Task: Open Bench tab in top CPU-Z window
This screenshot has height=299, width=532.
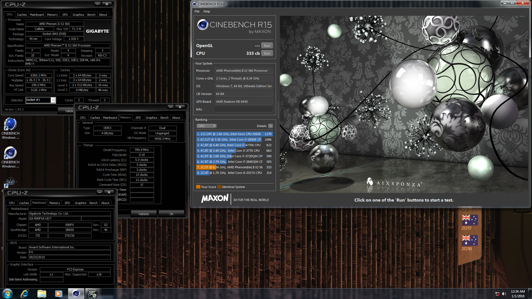Action: [x=91, y=15]
